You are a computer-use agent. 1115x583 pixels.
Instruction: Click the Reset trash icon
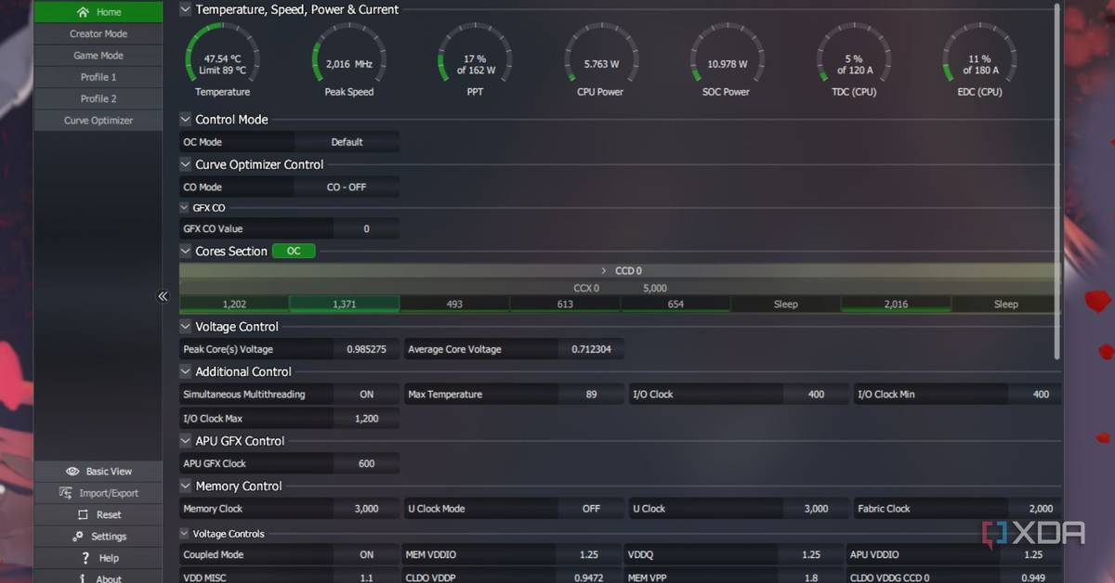[x=83, y=514]
